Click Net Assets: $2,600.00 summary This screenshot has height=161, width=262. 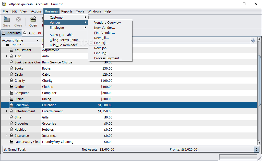coord(98,149)
